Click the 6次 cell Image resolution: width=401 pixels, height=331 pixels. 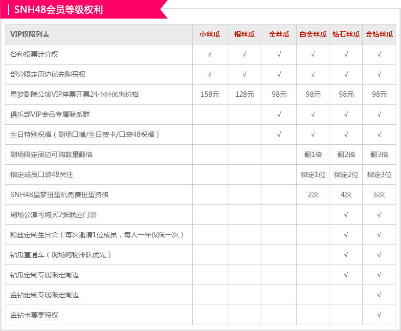click(x=379, y=195)
